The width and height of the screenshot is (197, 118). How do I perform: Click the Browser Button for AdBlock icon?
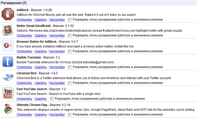[8, 45]
